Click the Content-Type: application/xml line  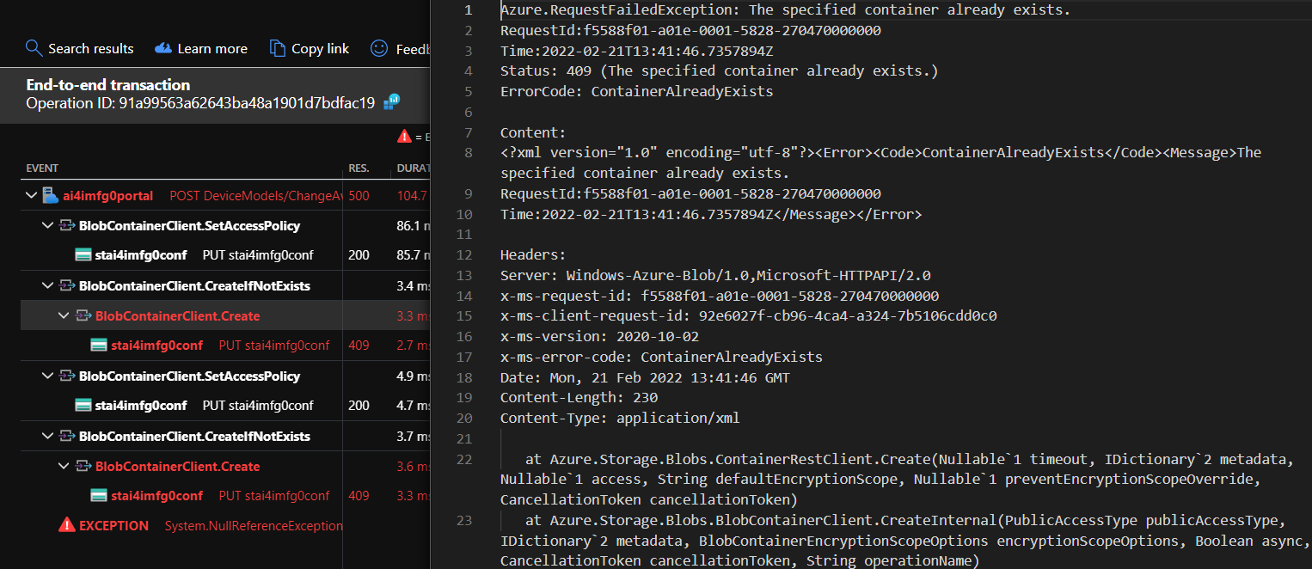tap(620, 418)
